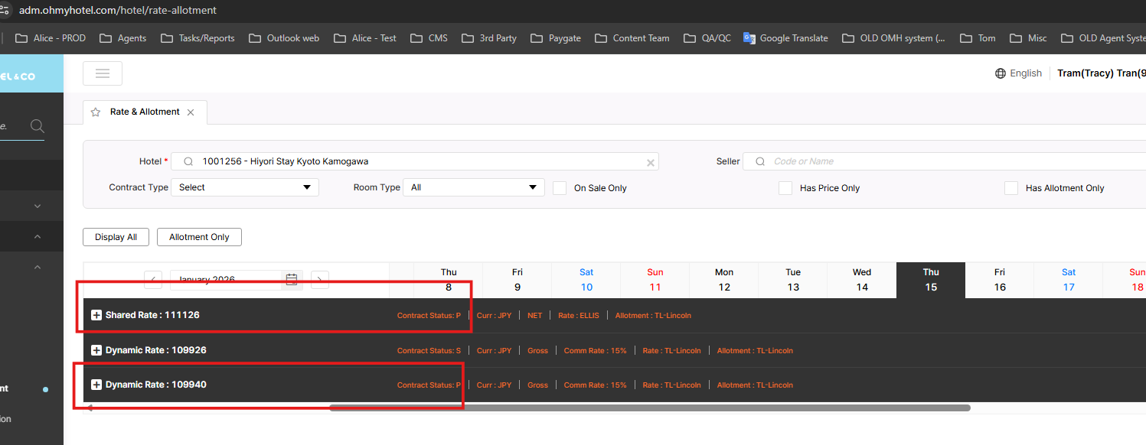1146x445 pixels.
Task: Open the calendar date picker icon
Action: pos(292,279)
